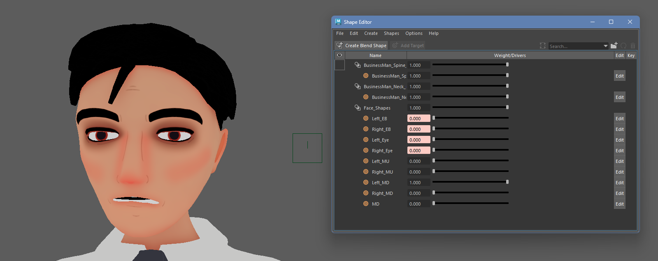Click the BusinessMan_Spine blend shape group icon
This screenshot has height=261, width=658.
[358, 65]
